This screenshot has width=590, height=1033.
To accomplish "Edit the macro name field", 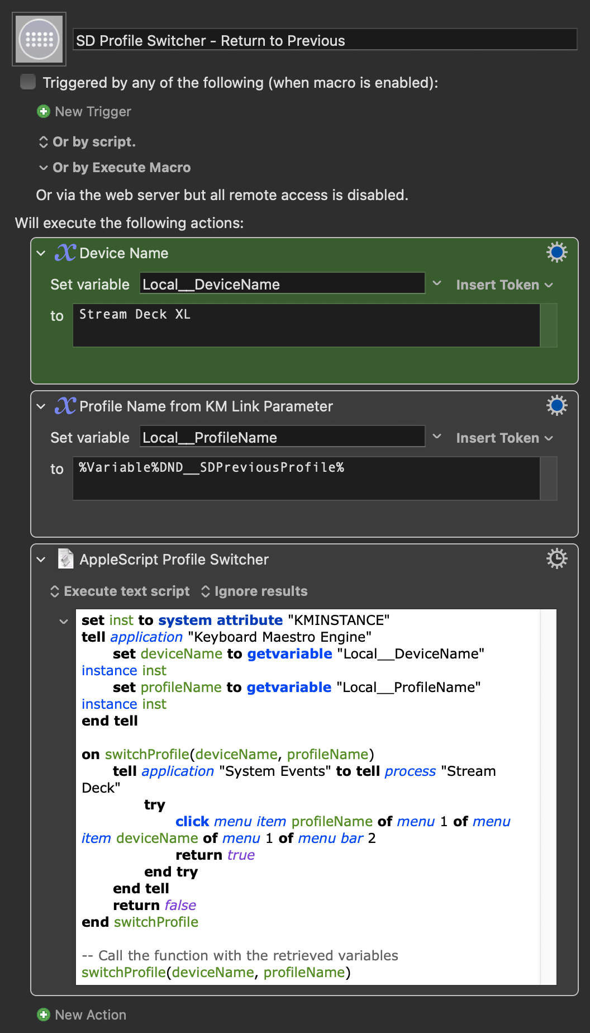I will (325, 40).
